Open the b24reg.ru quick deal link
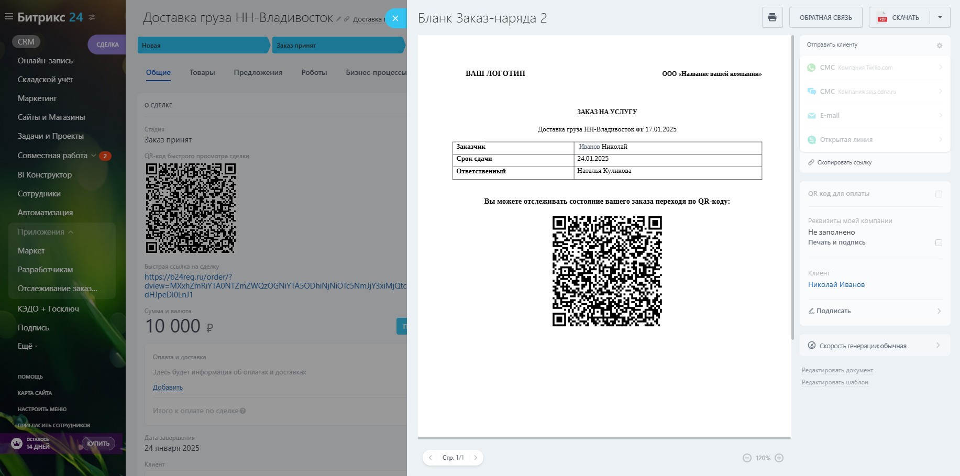Screen dimensions: 960x476 tap(275, 286)
